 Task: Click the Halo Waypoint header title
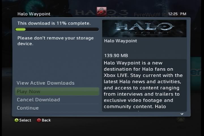click(34, 14)
